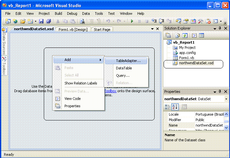
Task: Open the Object Browser toolbar icon
Action: click(193, 22)
